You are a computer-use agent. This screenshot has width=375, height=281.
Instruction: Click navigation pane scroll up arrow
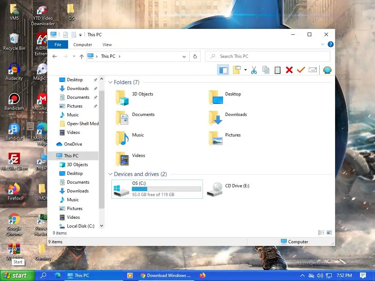tap(102, 79)
